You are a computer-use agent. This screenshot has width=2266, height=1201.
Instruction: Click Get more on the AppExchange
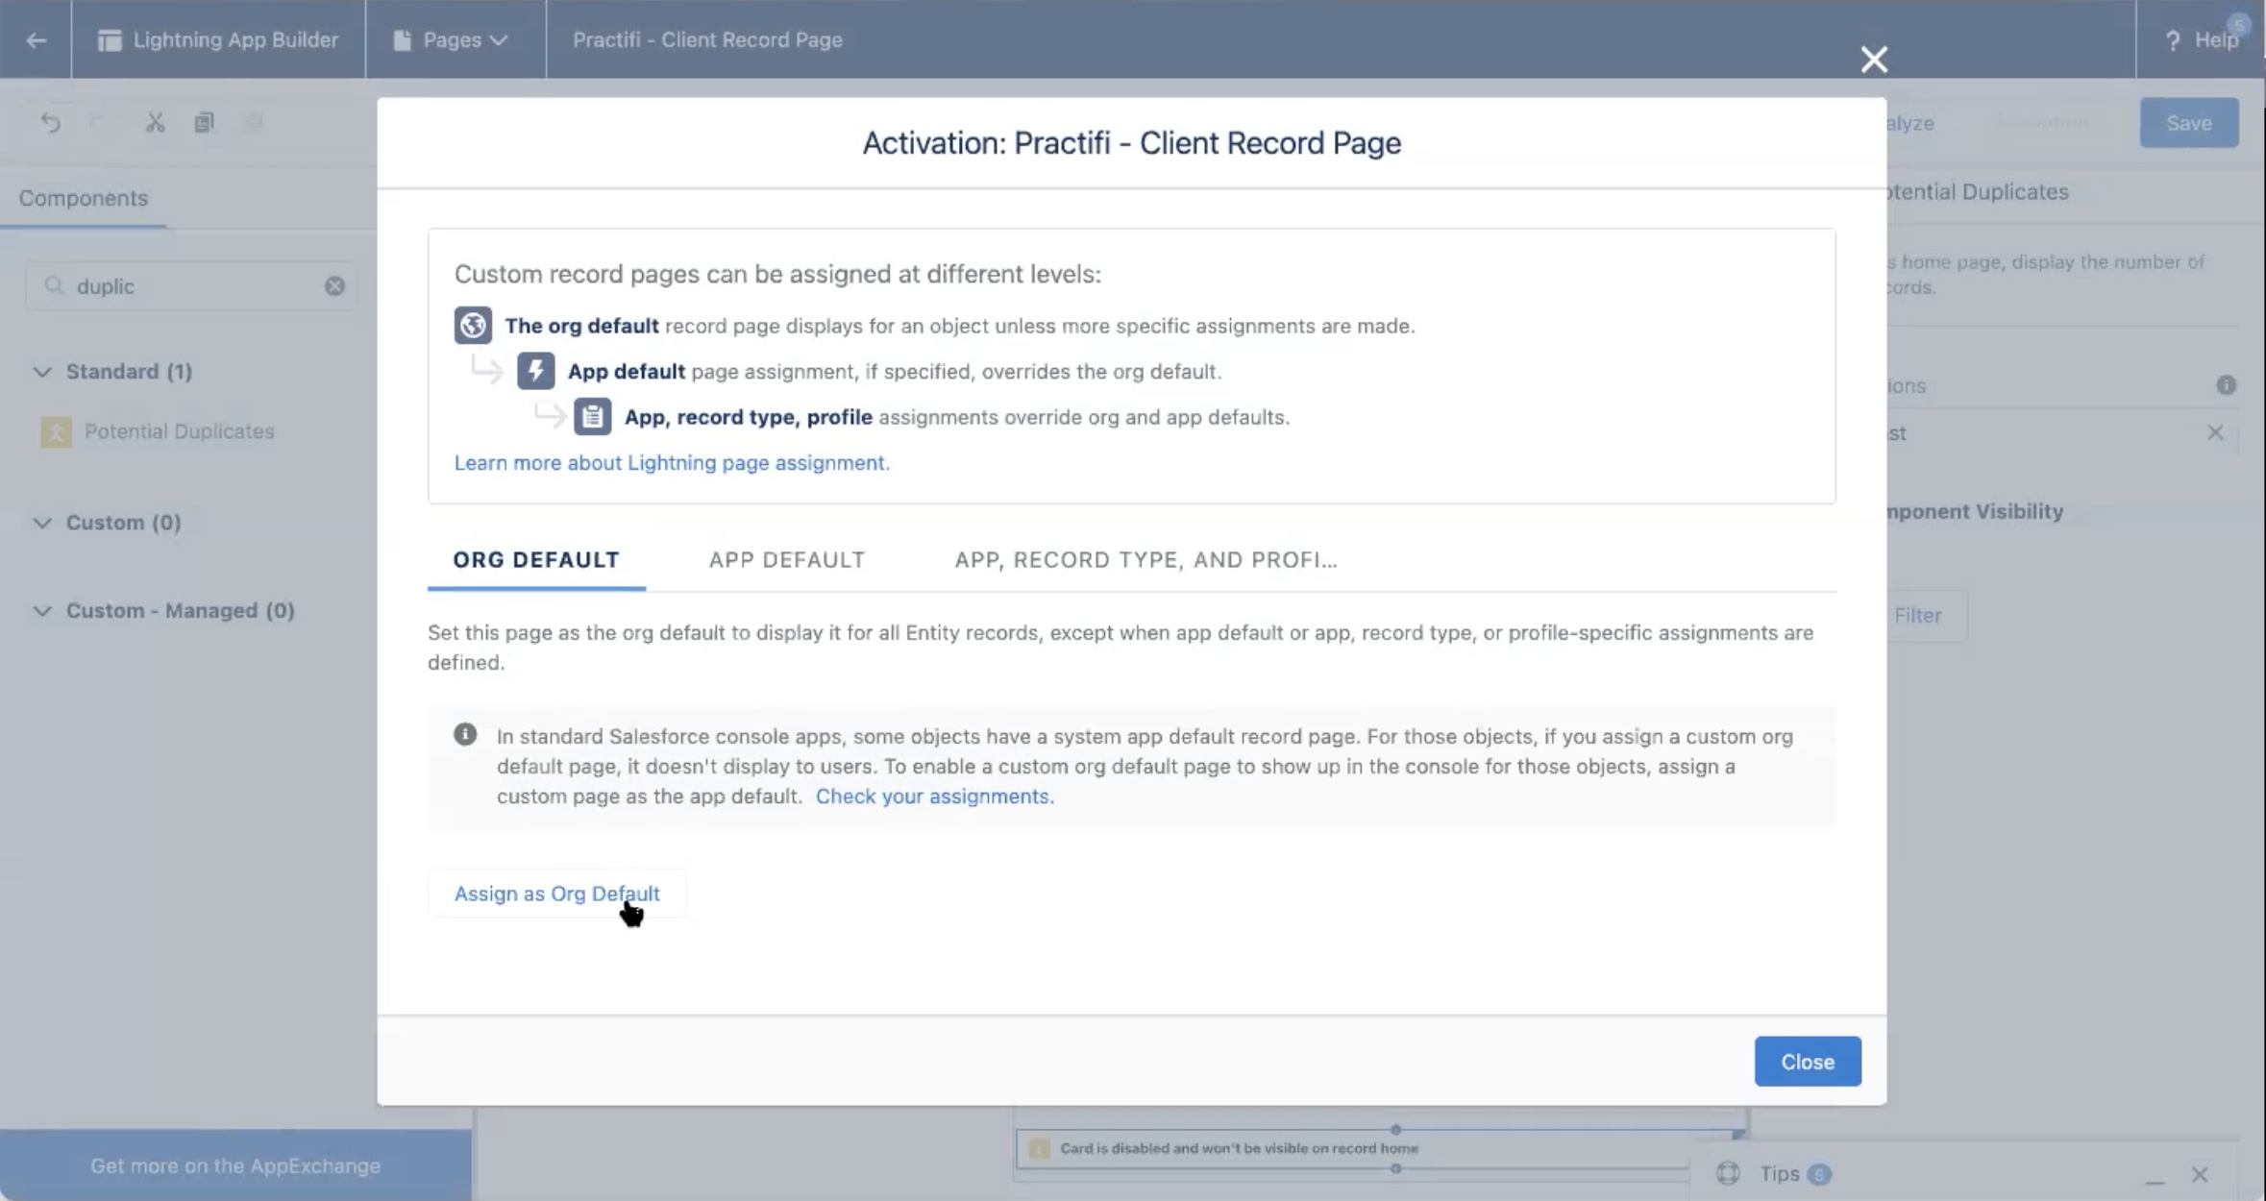235,1165
